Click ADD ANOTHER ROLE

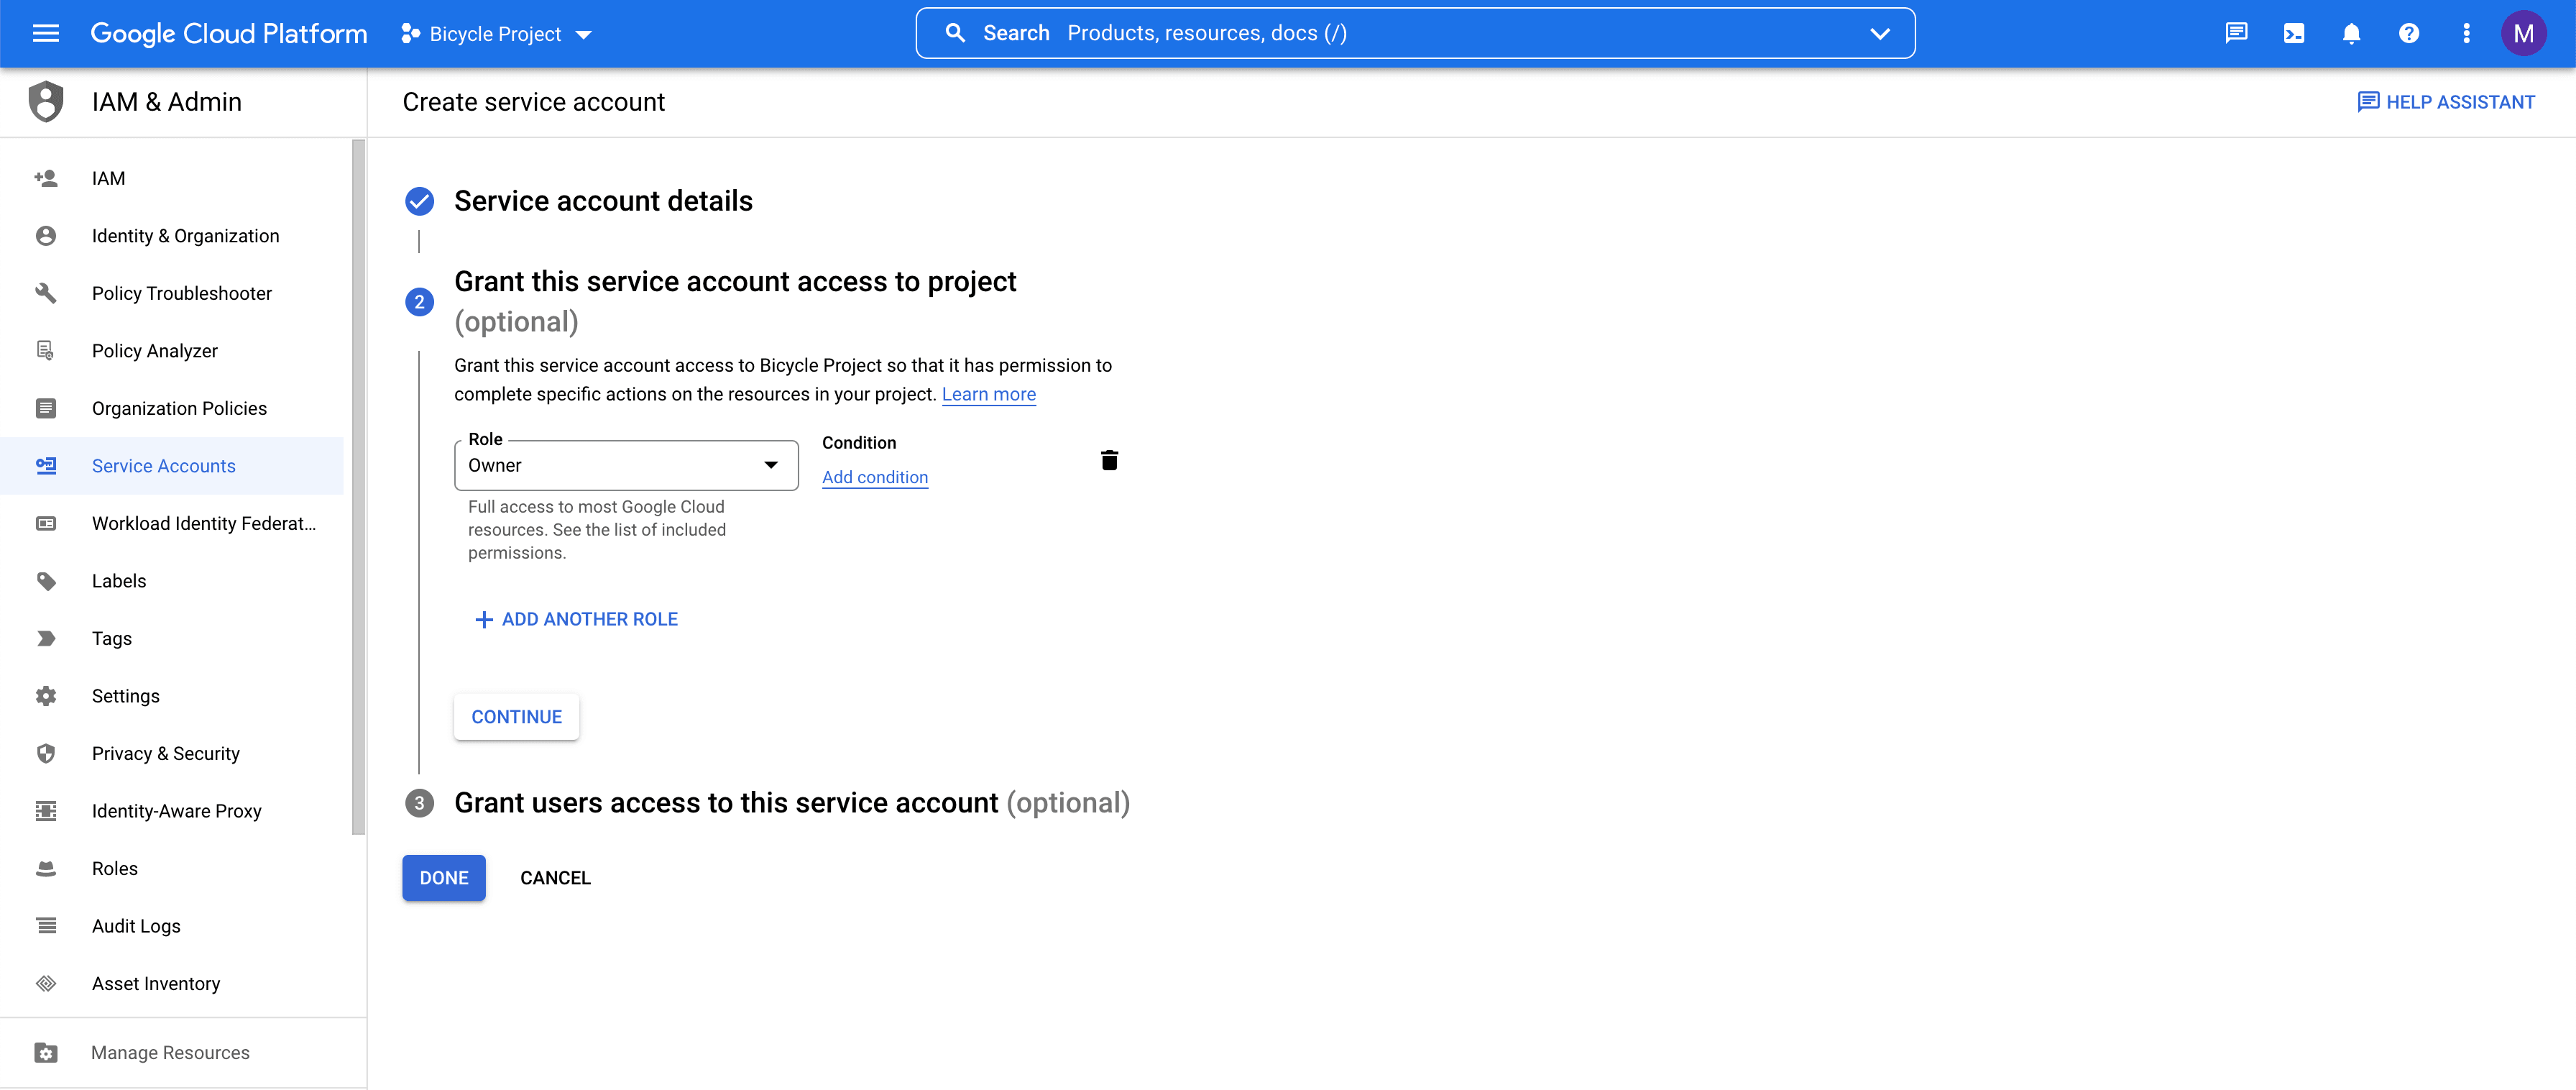pos(576,619)
